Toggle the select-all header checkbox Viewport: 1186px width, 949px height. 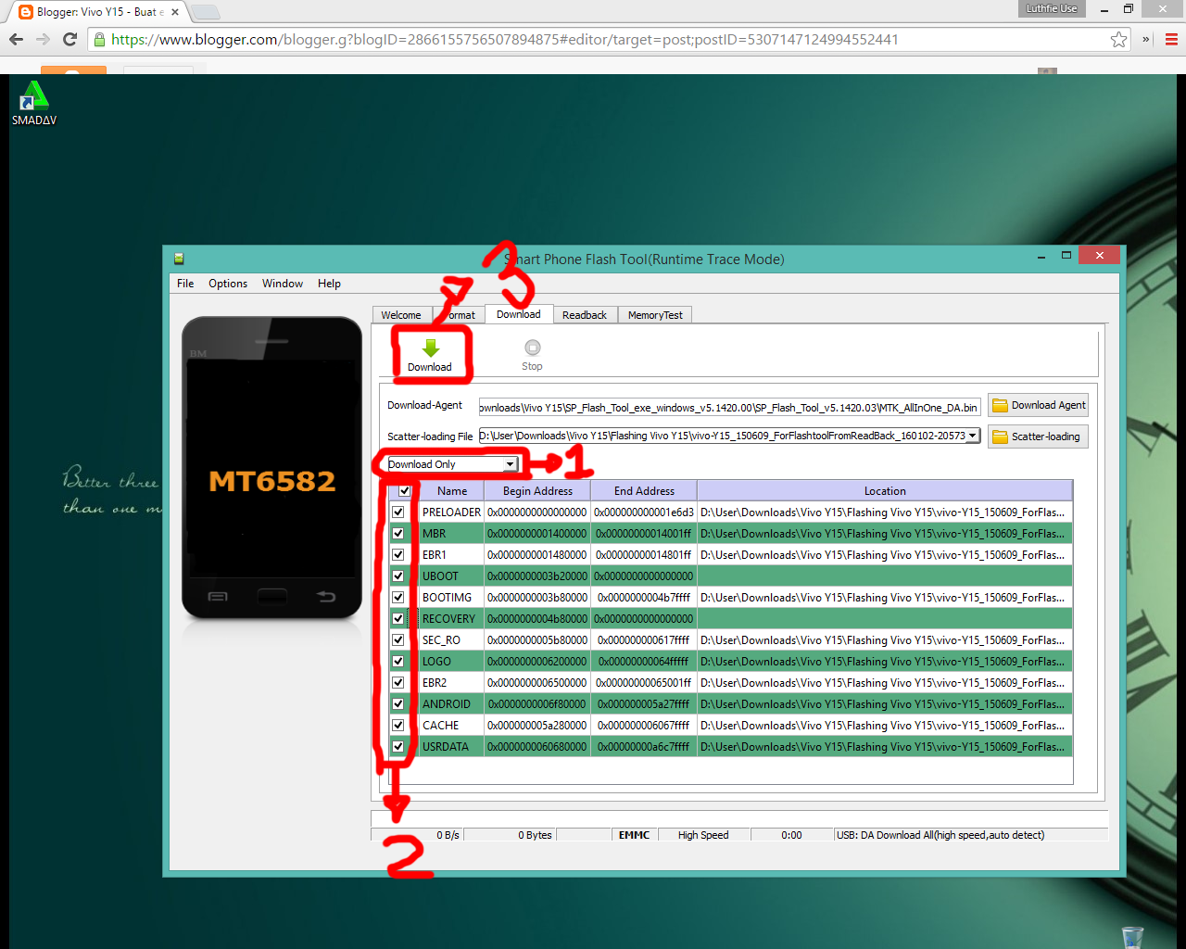point(405,491)
